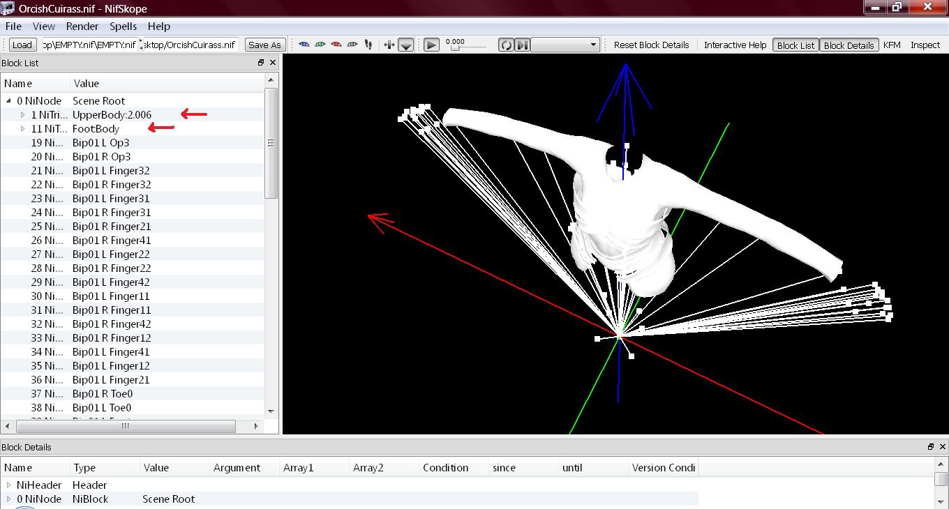Float the Block List panel
This screenshot has width=949, height=509.
(x=261, y=63)
